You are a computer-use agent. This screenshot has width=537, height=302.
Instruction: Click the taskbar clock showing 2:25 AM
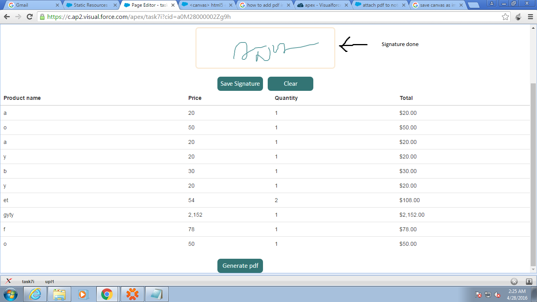(x=517, y=295)
